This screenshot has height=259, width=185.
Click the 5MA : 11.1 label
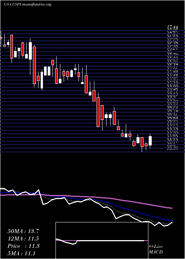21,253
